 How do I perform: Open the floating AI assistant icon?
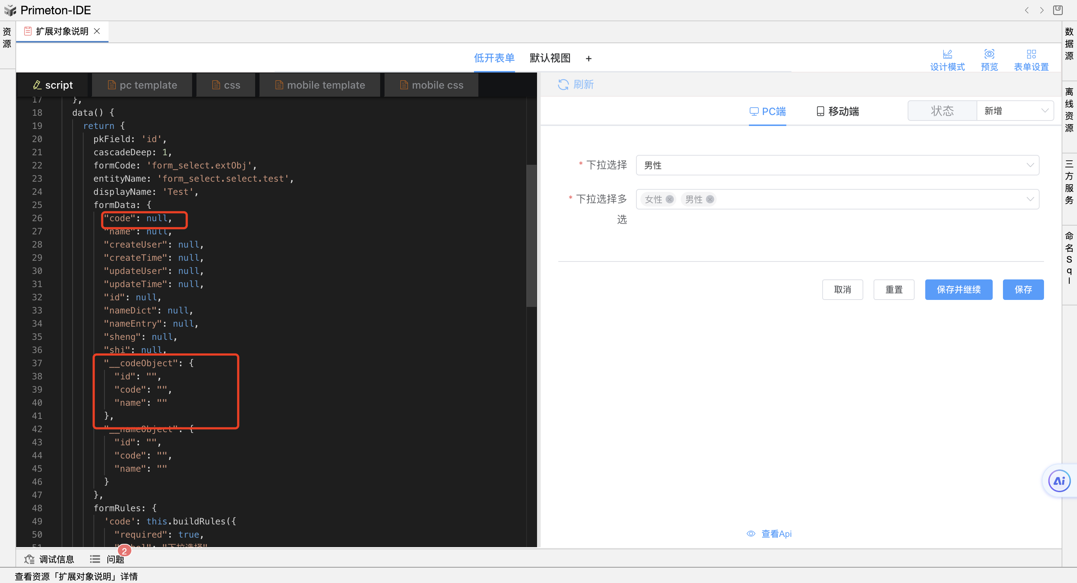[x=1059, y=481]
